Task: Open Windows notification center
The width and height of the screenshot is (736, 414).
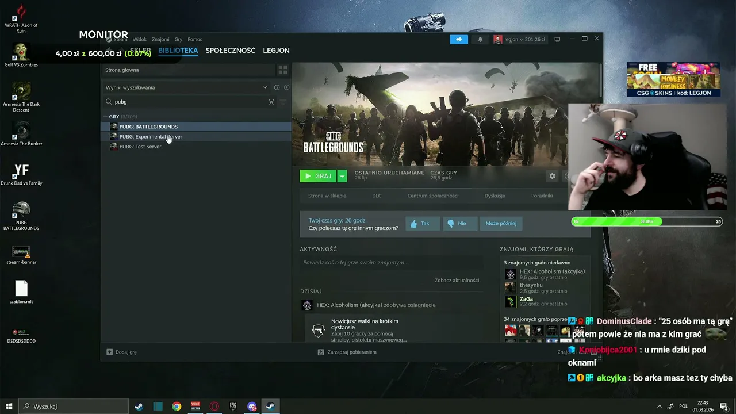Action: coord(724,407)
